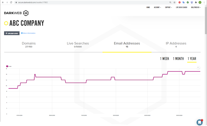Expand the Support dropdown menu
Image resolution: width=207 pixels, height=126 pixels.
(x=168, y=7)
